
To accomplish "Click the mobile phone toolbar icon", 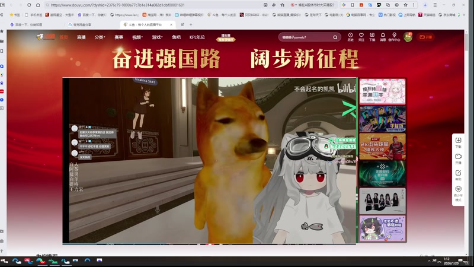I will [353, 5].
